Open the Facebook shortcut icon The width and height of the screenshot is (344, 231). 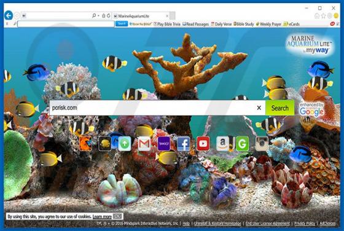[184, 144]
